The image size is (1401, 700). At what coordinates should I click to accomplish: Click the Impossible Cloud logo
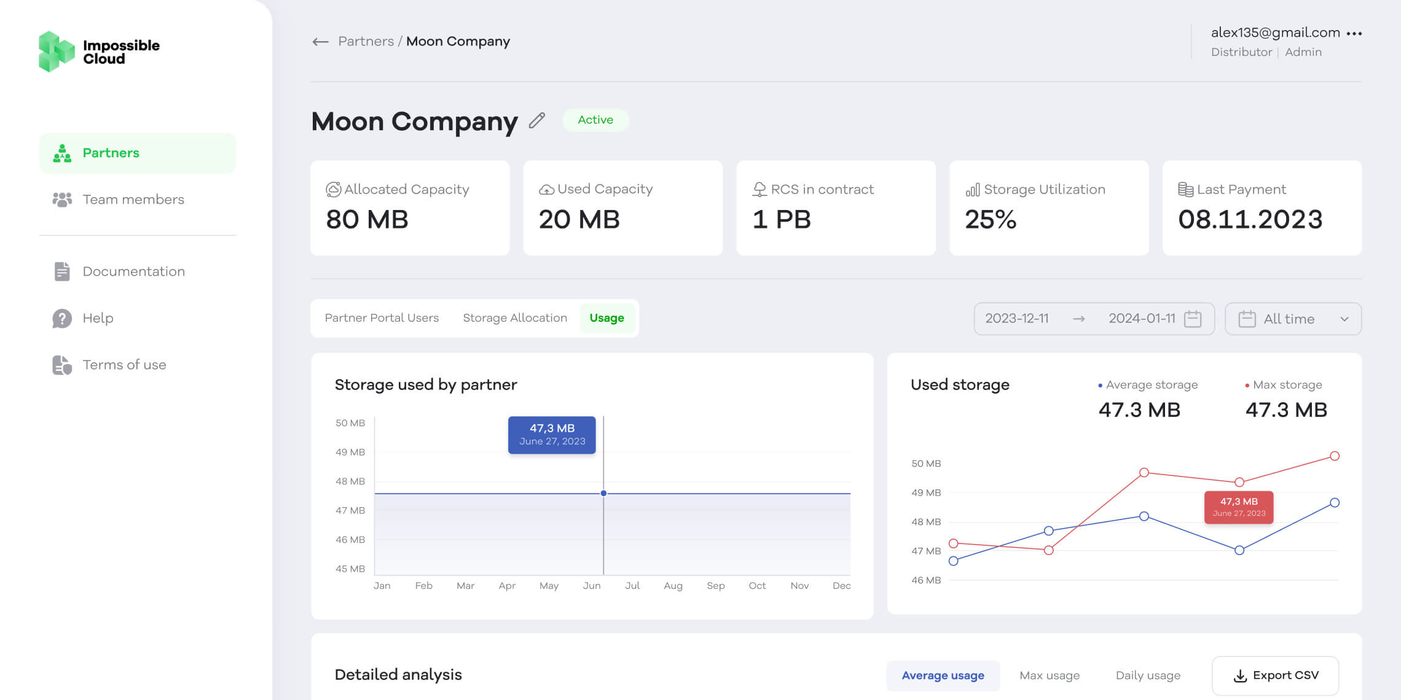click(99, 52)
